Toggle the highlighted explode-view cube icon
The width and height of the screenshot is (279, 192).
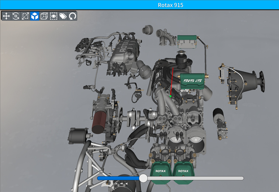point(35,16)
